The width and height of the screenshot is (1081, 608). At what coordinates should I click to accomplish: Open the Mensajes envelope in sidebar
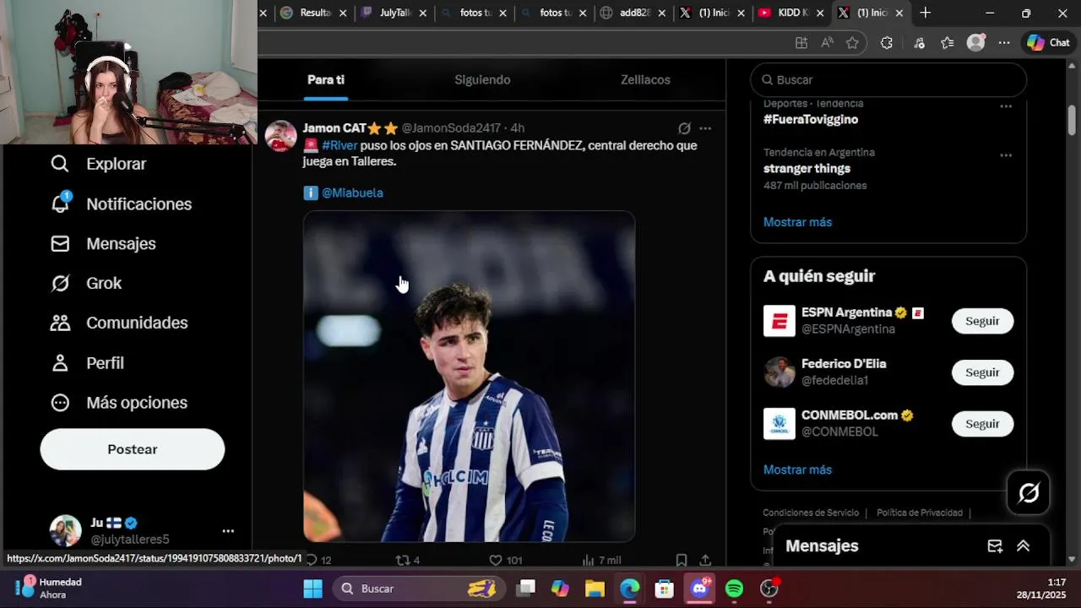(60, 243)
